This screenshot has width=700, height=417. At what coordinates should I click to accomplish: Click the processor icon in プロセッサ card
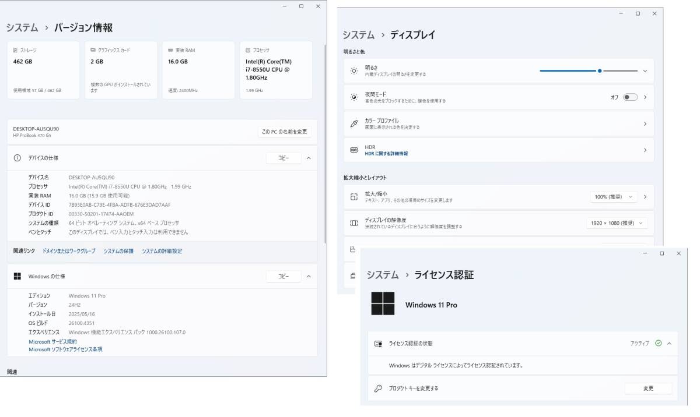(x=248, y=50)
